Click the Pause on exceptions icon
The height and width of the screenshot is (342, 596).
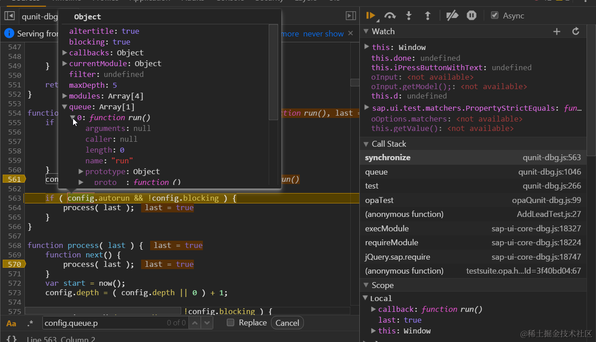point(472,16)
